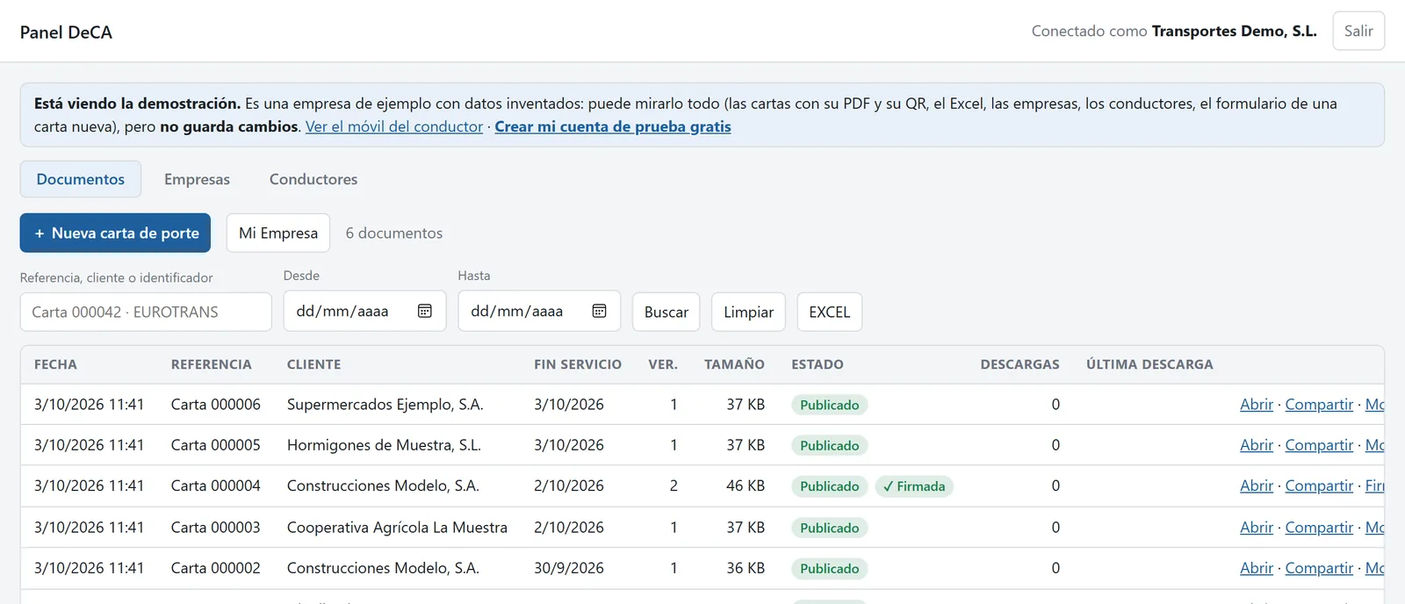Share Carta 000004 via Compartir link

(1319, 485)
